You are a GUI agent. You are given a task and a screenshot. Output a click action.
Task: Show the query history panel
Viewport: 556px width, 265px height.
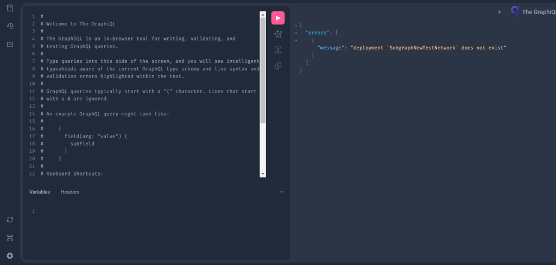pyautogui.click(x=10, y=26)
